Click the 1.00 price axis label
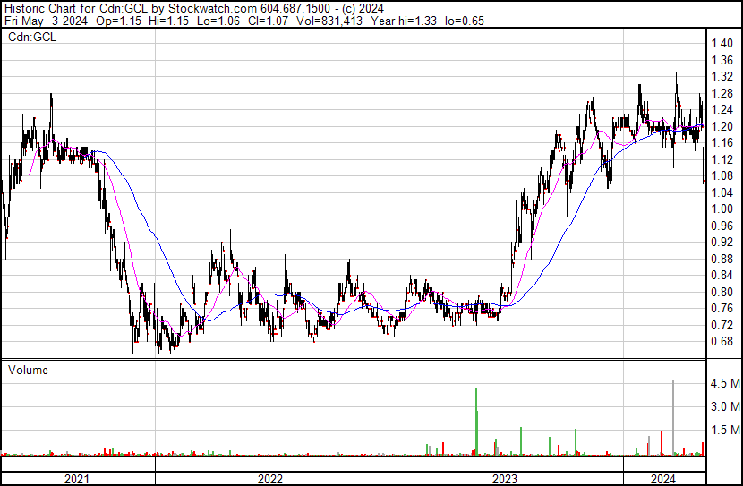This screenshot has width=743, height=486. click(x=722, y=209)
